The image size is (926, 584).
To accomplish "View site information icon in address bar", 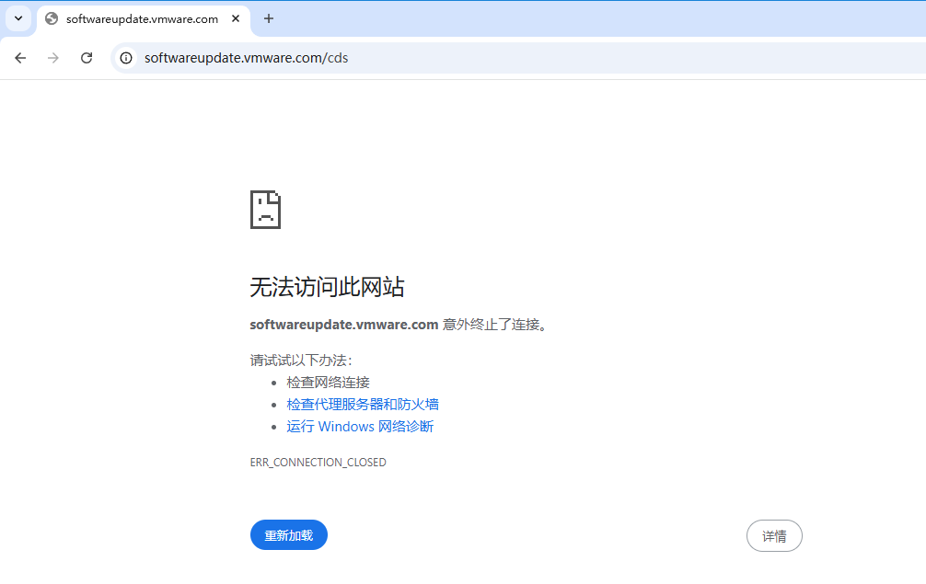I will click(127, 58).
